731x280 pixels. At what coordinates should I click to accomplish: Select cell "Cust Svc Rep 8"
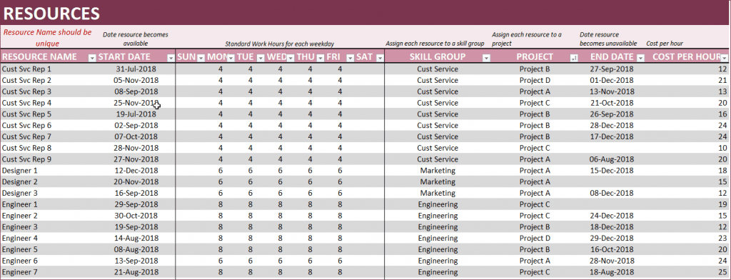click(27, 148)
